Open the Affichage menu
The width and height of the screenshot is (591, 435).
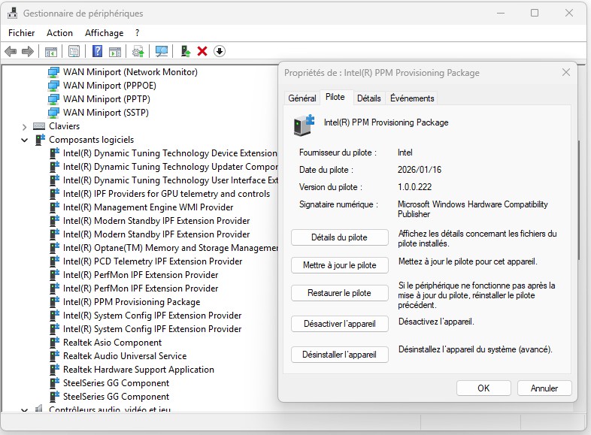104,33
